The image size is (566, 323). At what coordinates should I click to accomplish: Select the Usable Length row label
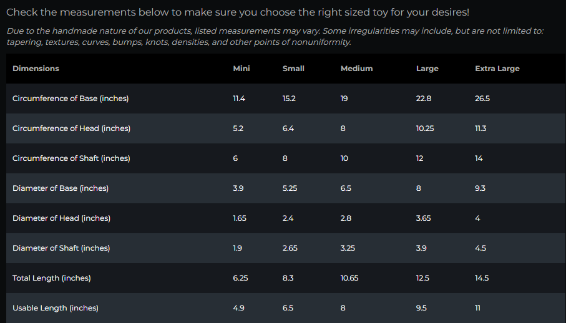[56, 308]
